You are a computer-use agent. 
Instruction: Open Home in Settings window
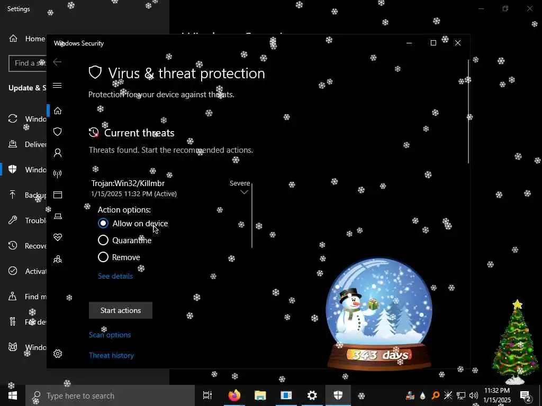[27, 39]
